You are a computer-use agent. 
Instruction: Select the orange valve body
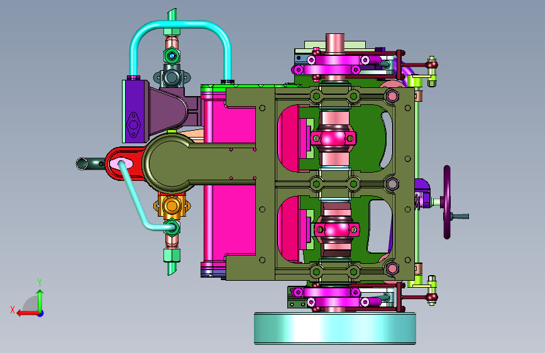[x=172, y=207]
